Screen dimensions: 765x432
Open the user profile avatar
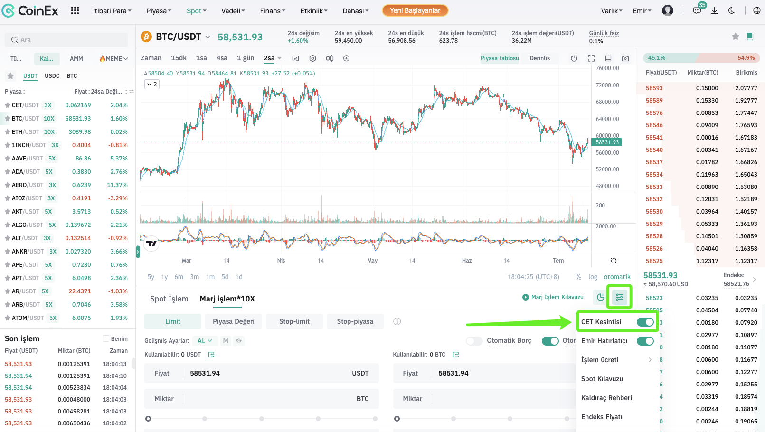pyautogui.click(x=668, y=10)
